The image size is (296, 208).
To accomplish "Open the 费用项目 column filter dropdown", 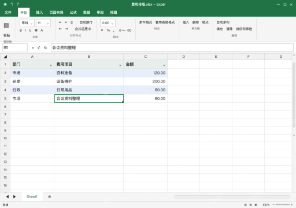I will [x=120, y=65].
